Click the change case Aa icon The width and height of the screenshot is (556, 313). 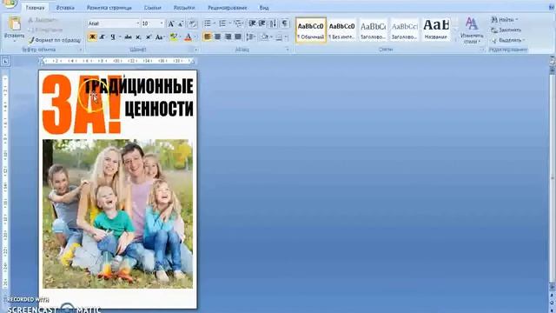(160, 37)
